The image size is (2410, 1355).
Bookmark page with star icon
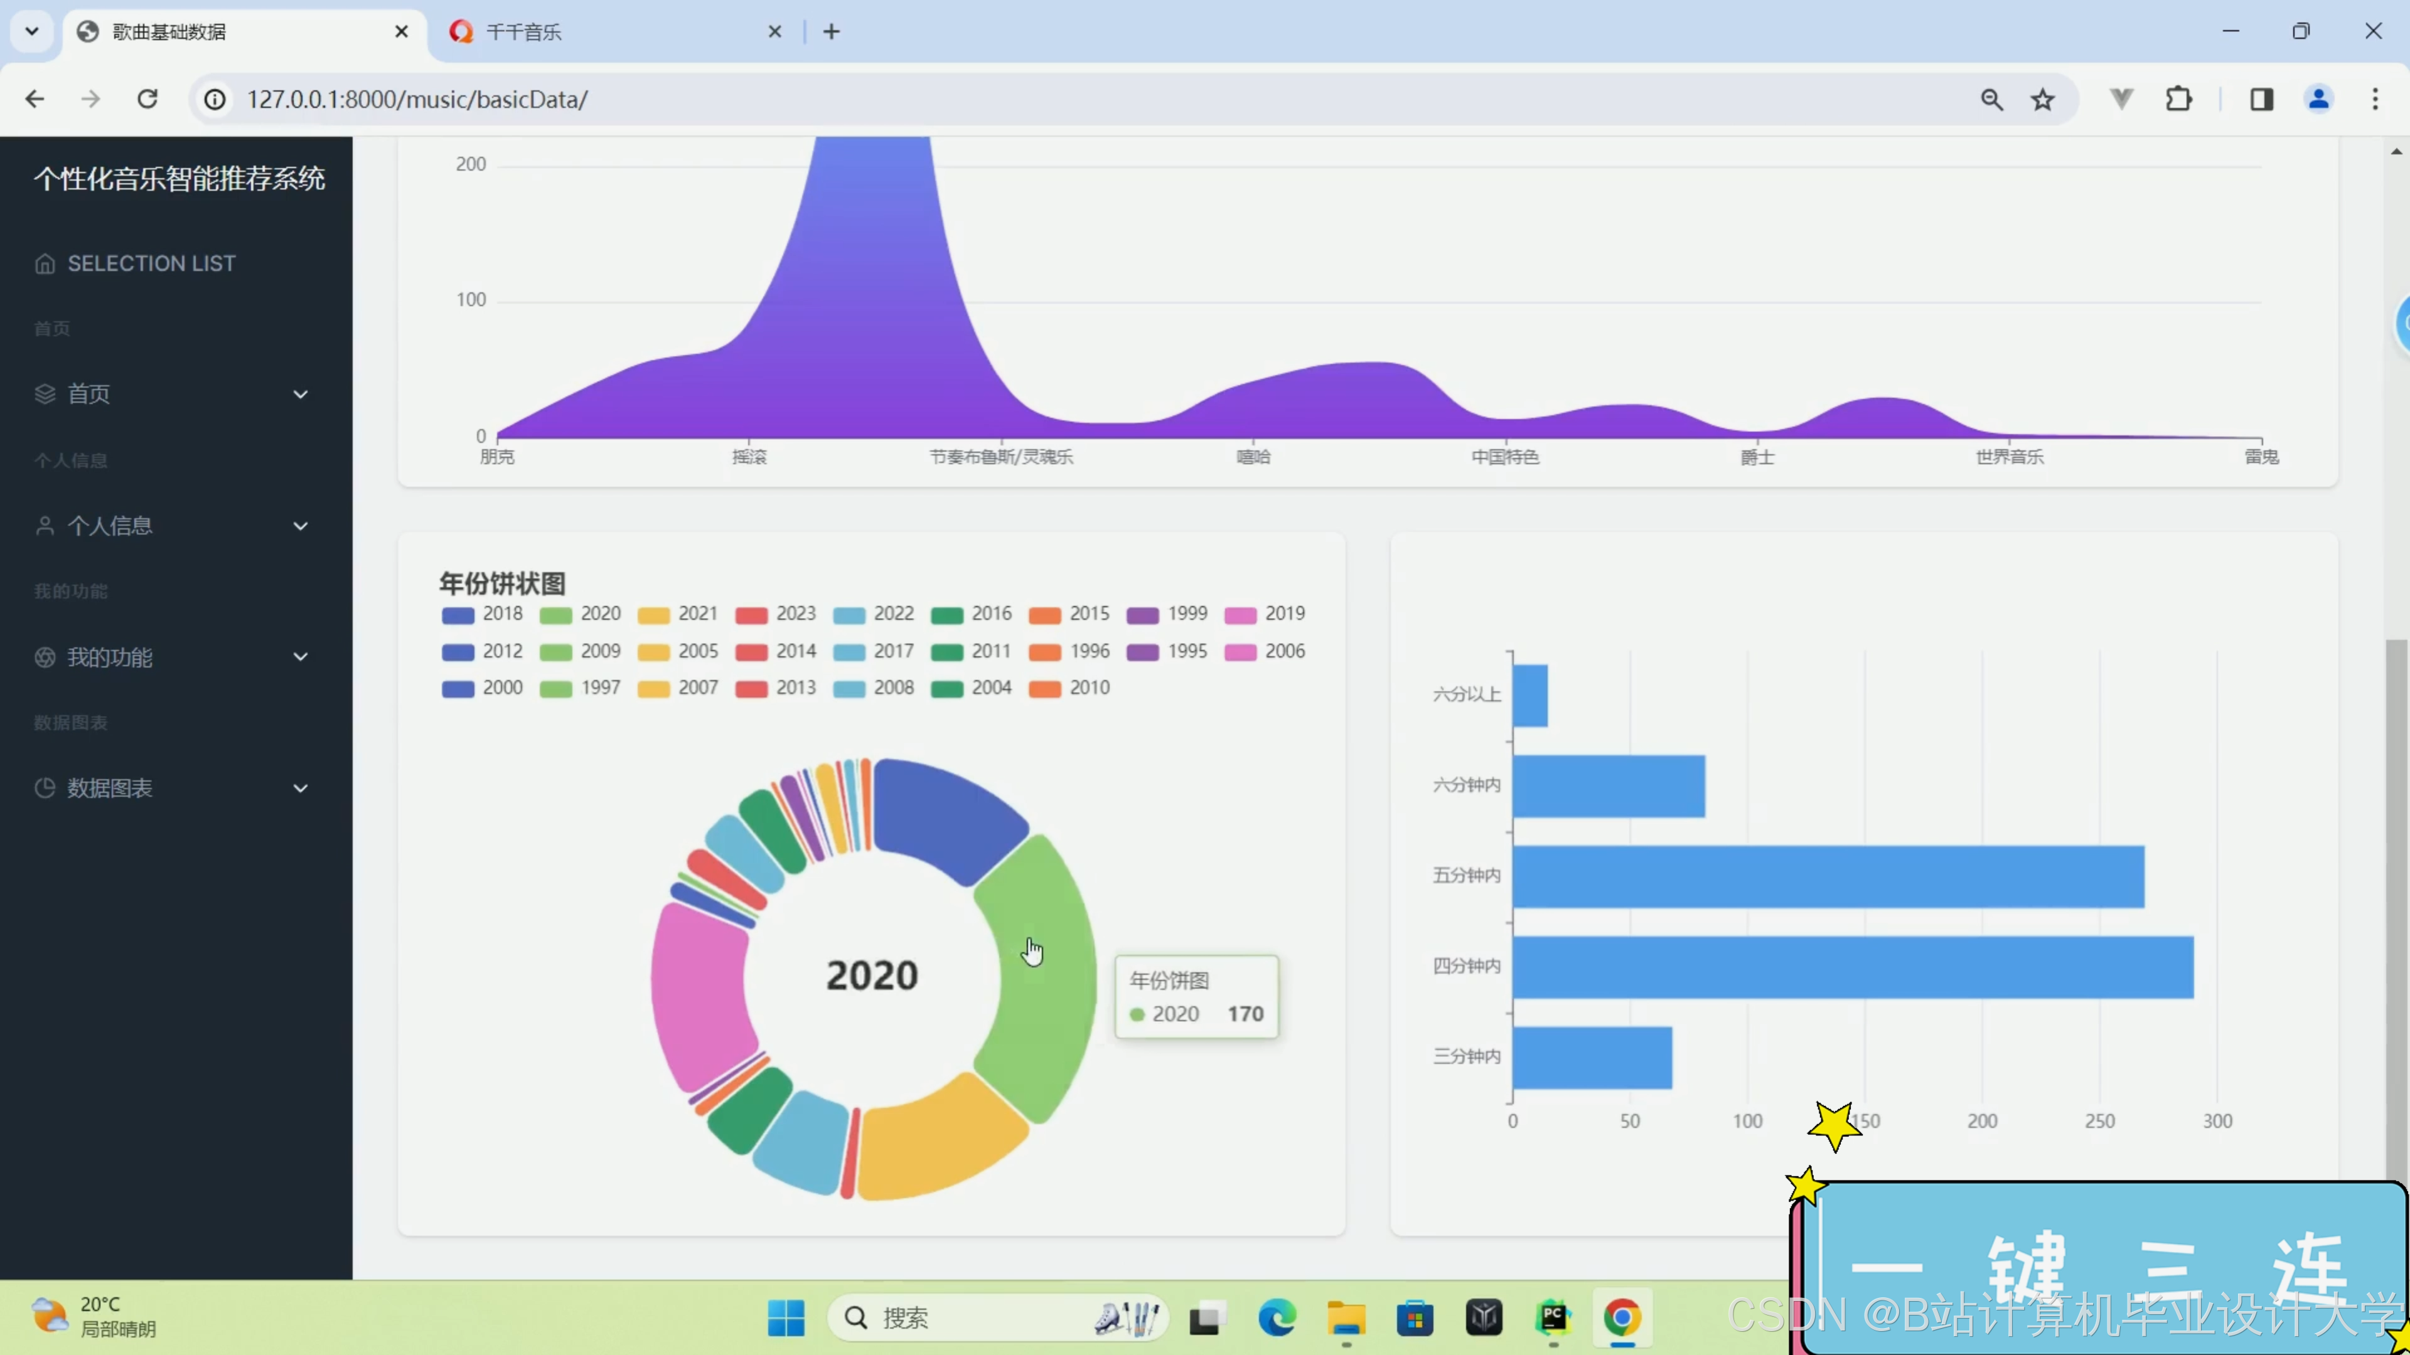point(2042,99)
